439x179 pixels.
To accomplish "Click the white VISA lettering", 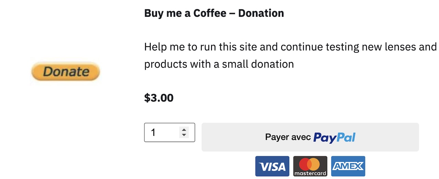I will 272,167.
